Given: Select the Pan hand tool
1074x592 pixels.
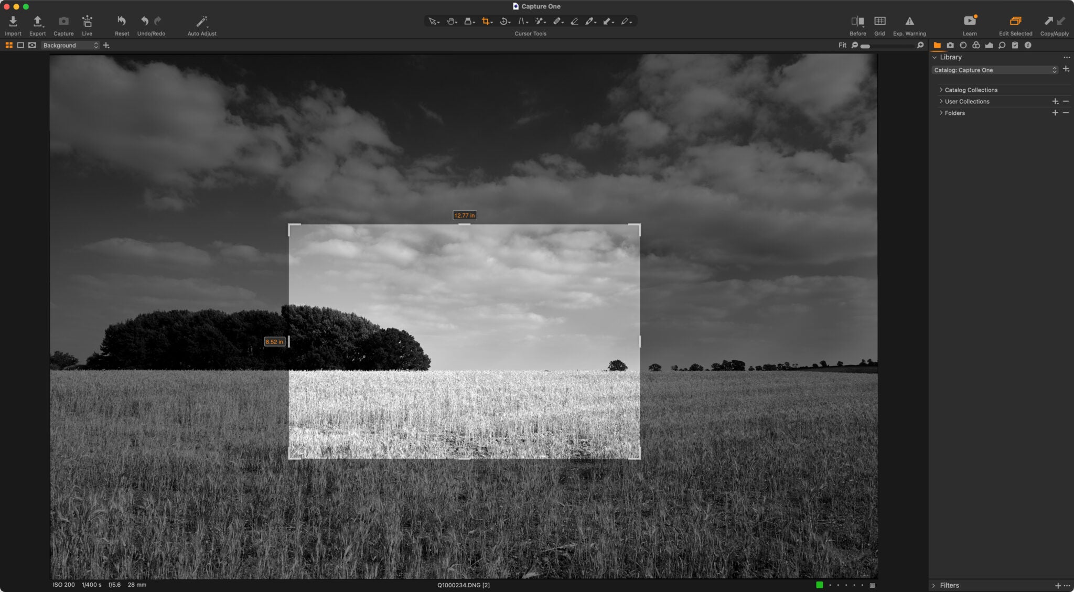Looking at the screenshot, I should (450, 21).
